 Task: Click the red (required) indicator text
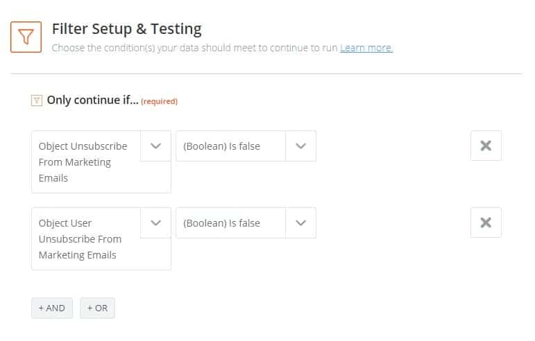pos(160,101)
